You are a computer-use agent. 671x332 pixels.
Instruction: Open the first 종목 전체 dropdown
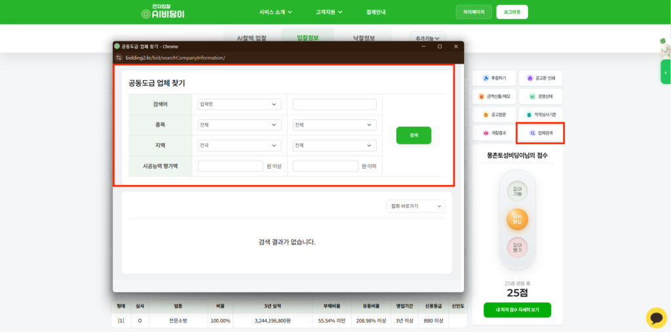point(239,125)
